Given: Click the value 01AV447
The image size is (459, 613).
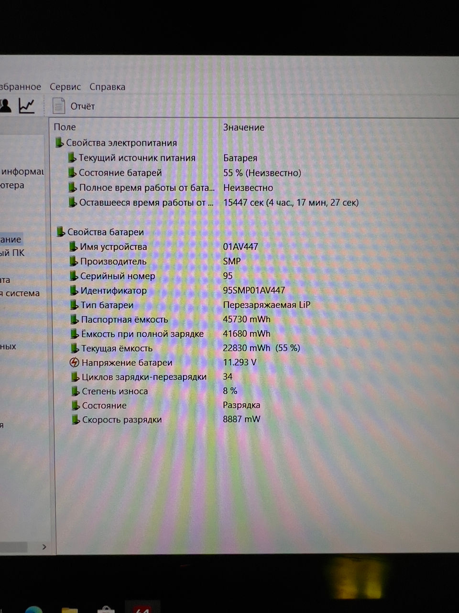Looking at the screenshot, I should pos(240,247).
